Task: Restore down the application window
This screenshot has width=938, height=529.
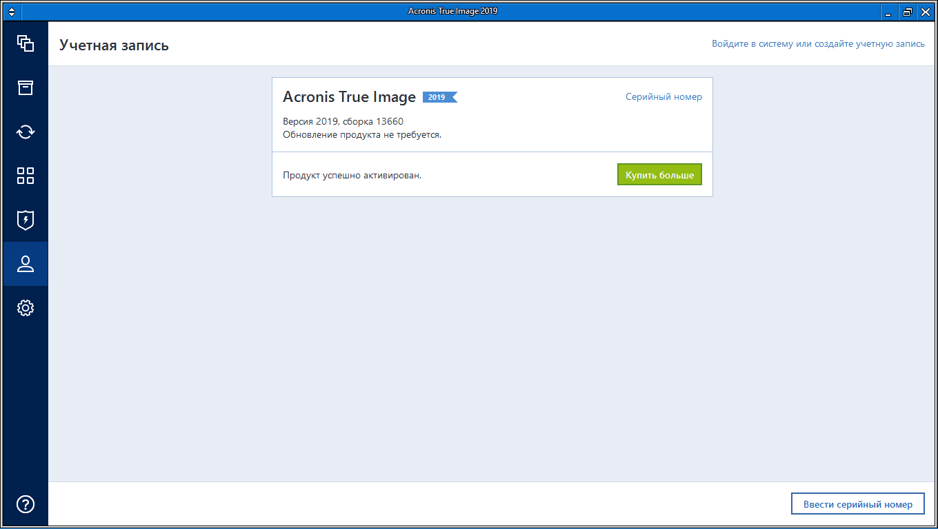Action: (x=907, y=12)
